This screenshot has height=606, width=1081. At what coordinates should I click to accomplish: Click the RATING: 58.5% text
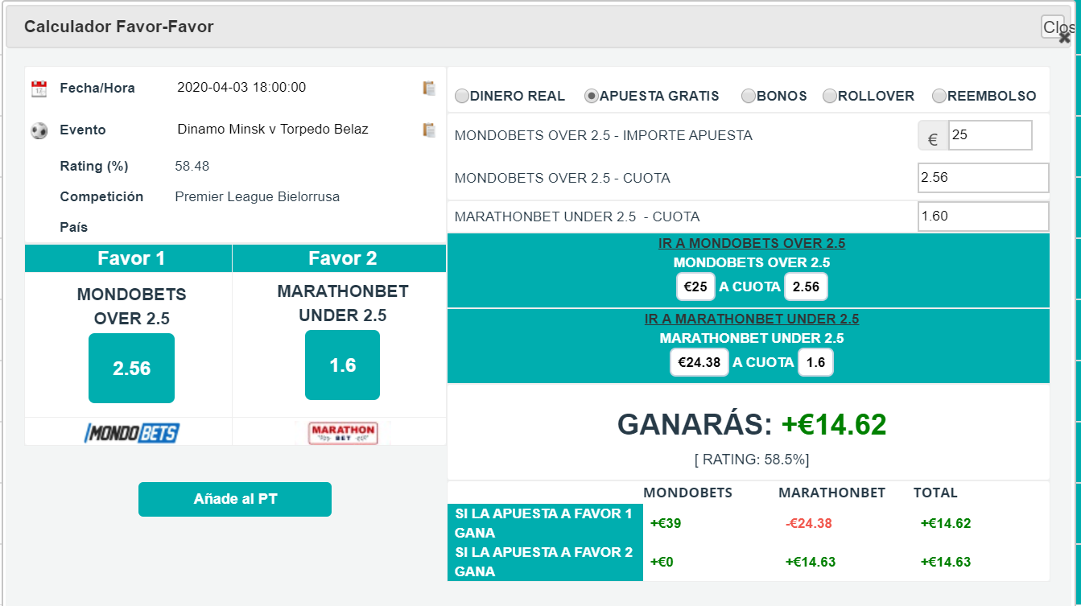751,460
